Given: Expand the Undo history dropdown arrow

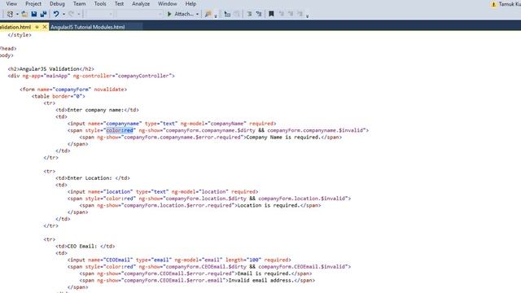Looking at the screenshot, I should 63,15.
